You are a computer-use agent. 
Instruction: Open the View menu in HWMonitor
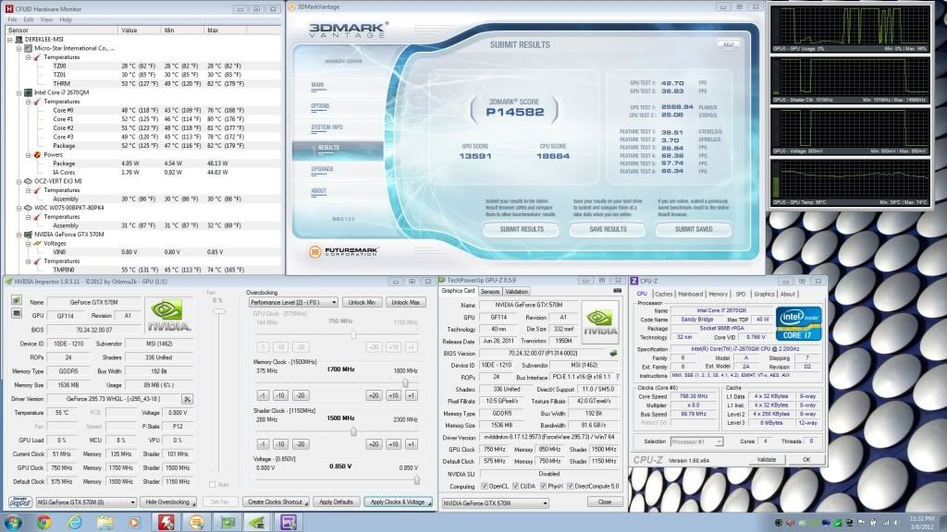[46, 20]
